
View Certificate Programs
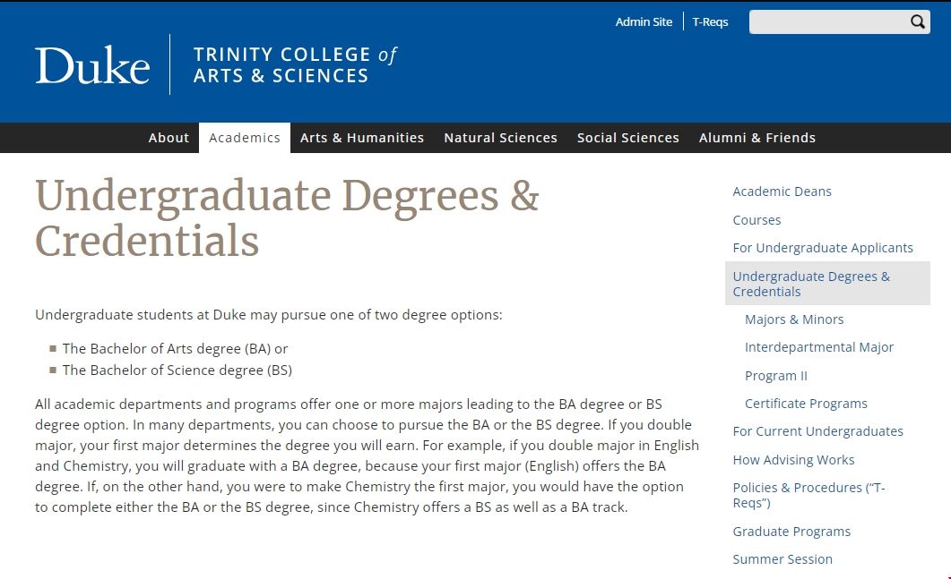(x=806, y=403)
